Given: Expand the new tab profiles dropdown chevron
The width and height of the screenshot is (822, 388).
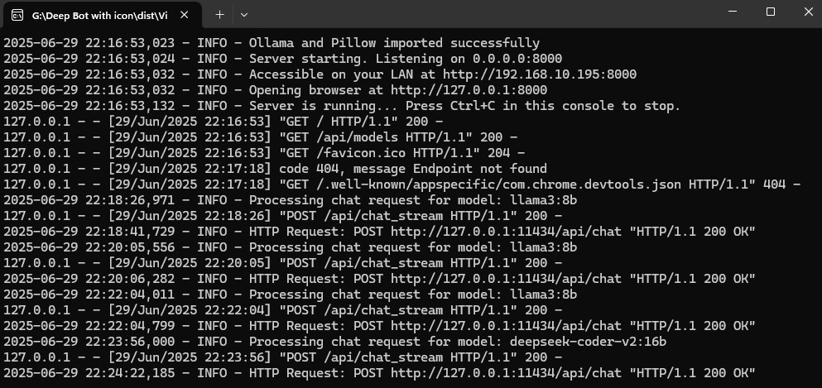Looking at the screenshot, I should click(243, 15).
